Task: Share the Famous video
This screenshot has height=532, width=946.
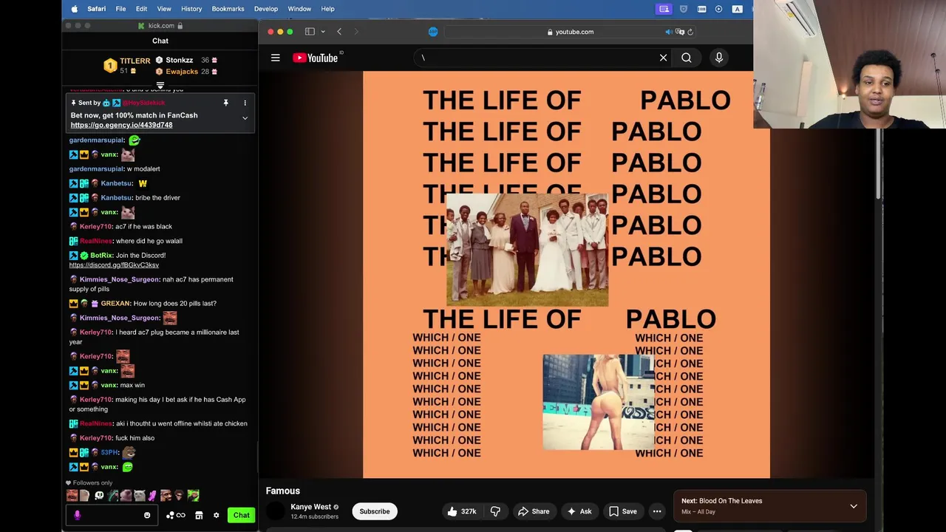Action: 534,511
